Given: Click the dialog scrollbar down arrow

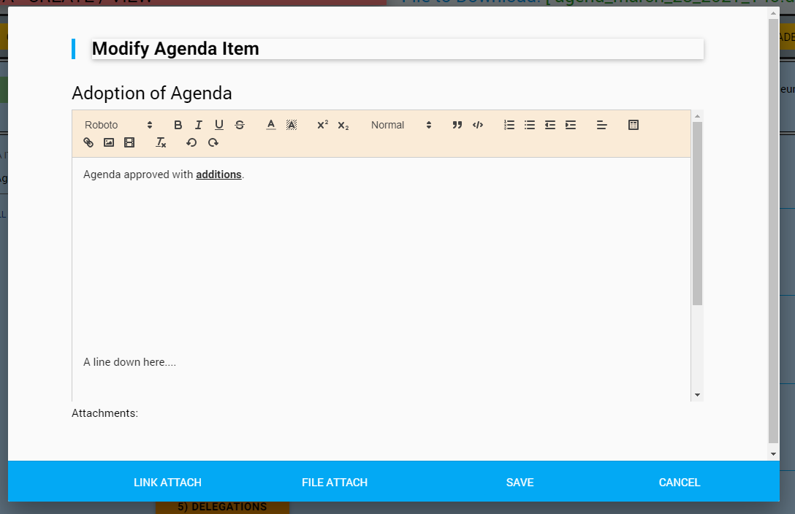Looking at the screenshot, I should pyautogui.click(x=774, y=454).
